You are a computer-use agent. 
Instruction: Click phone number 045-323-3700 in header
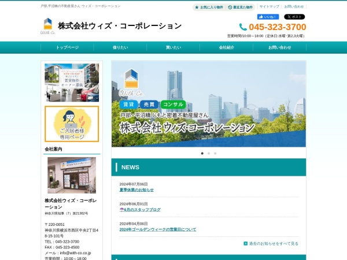coord(278,27)
